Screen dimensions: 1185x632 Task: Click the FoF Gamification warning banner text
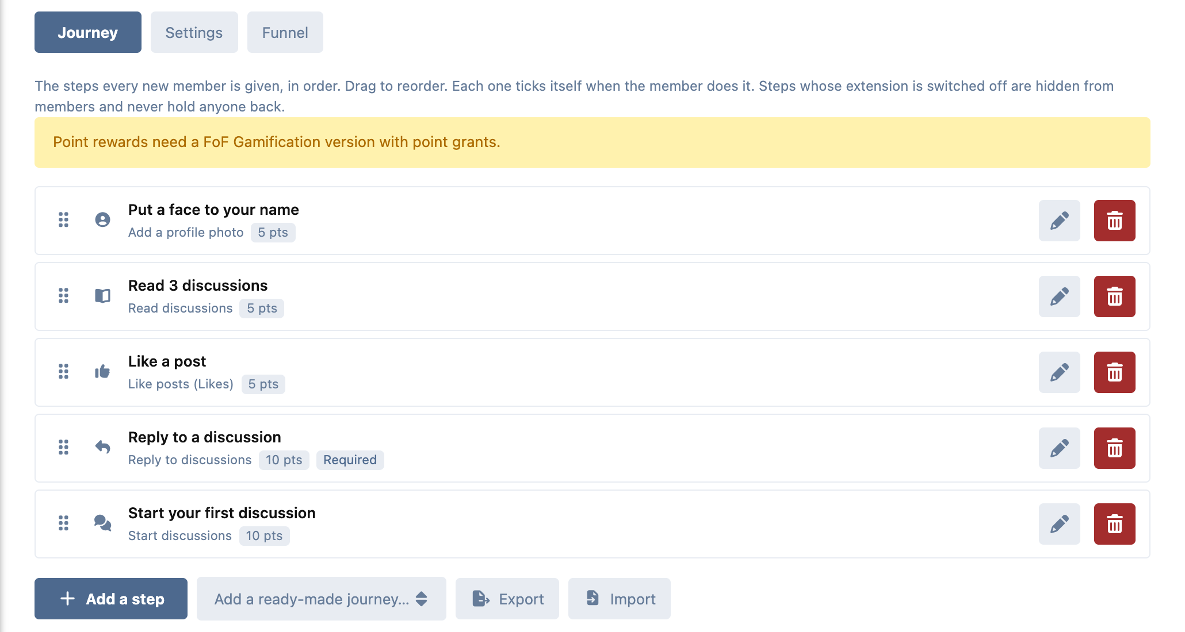(x=277, y=142)
